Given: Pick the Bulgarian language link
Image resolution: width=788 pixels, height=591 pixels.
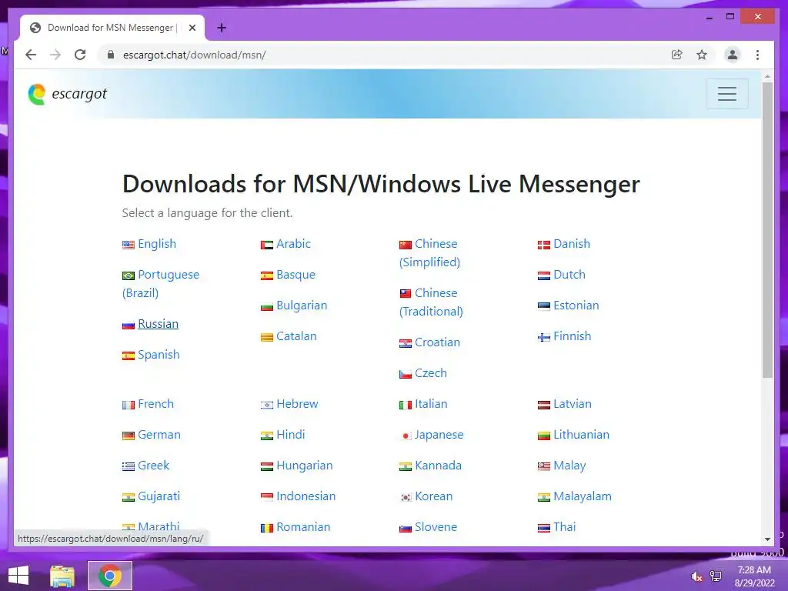Looking at the screenshot, I should [302, 305].
